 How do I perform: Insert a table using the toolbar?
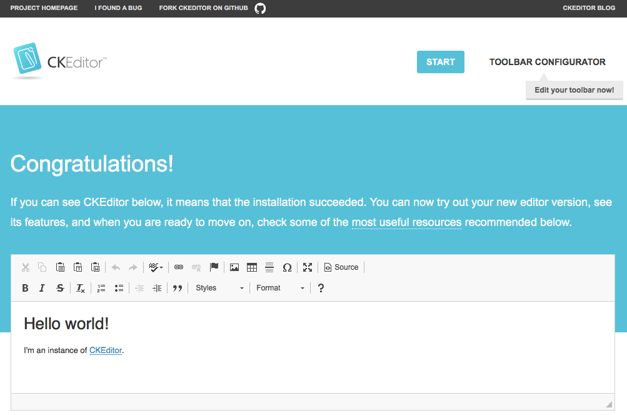coord(251,267)
